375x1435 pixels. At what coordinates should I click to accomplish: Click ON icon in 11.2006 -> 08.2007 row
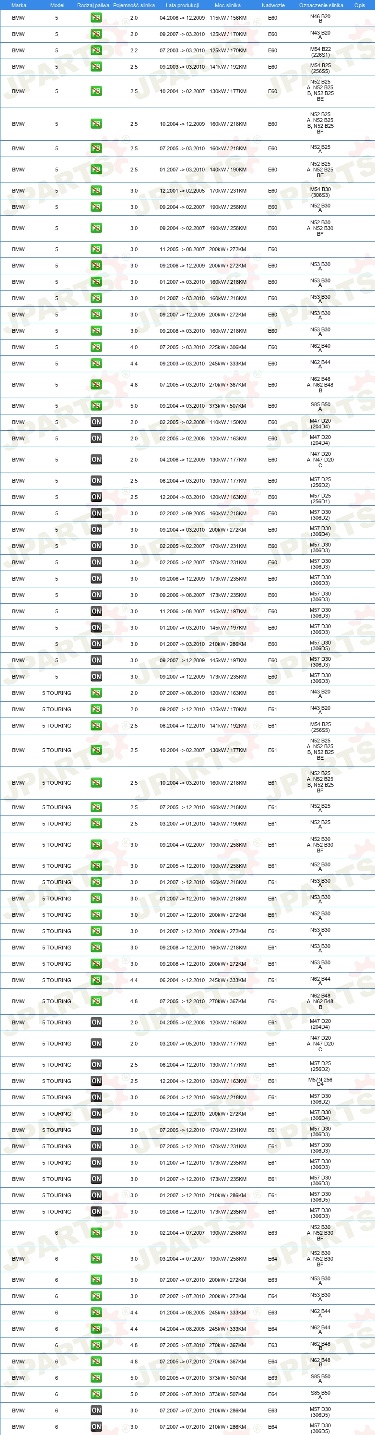tap(96, 611)
